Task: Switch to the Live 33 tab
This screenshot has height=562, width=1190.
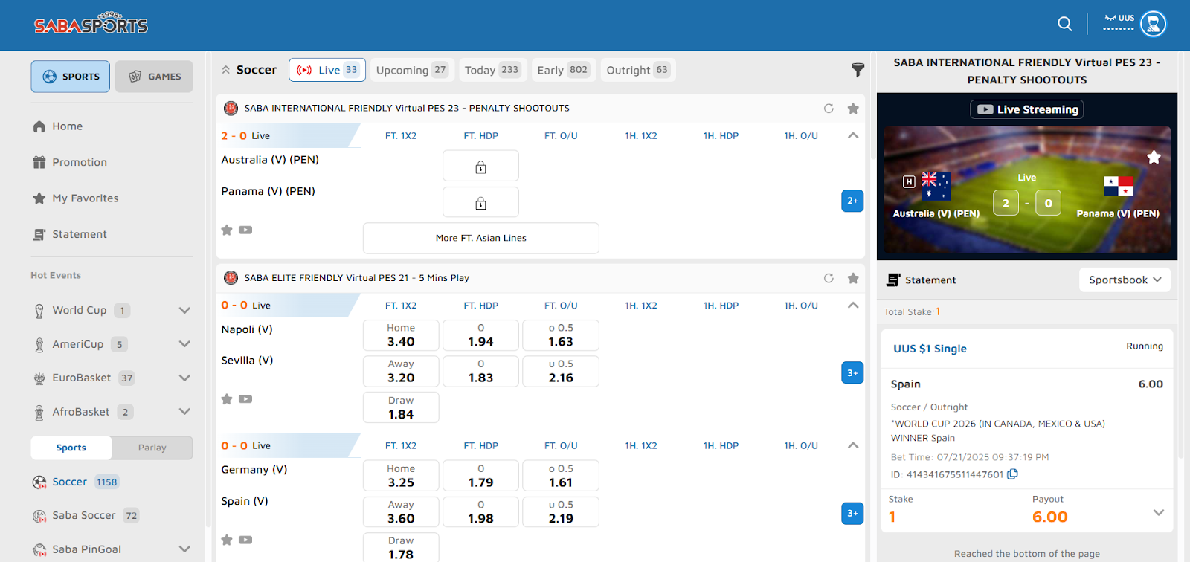Action: pos(327,70)
